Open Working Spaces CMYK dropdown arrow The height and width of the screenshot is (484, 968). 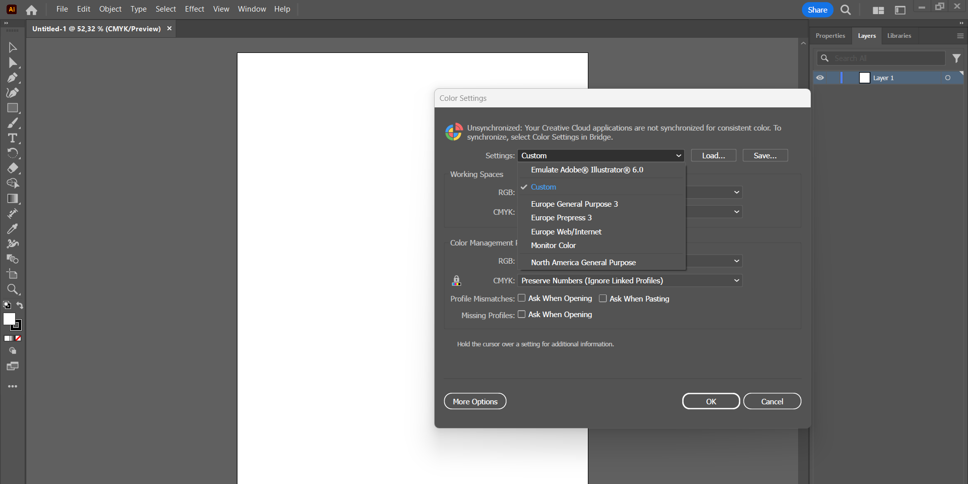pos(737,212)
